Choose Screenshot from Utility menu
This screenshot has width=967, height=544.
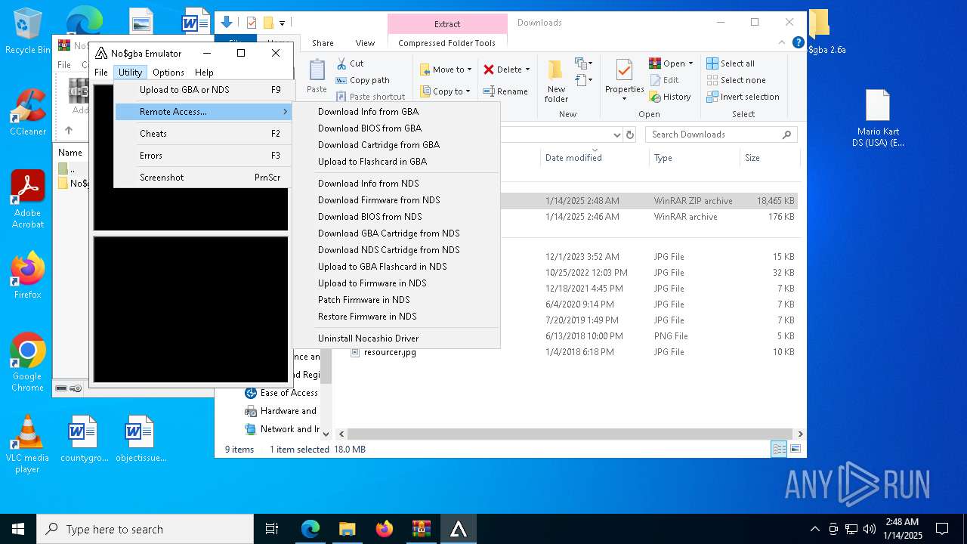203,178
